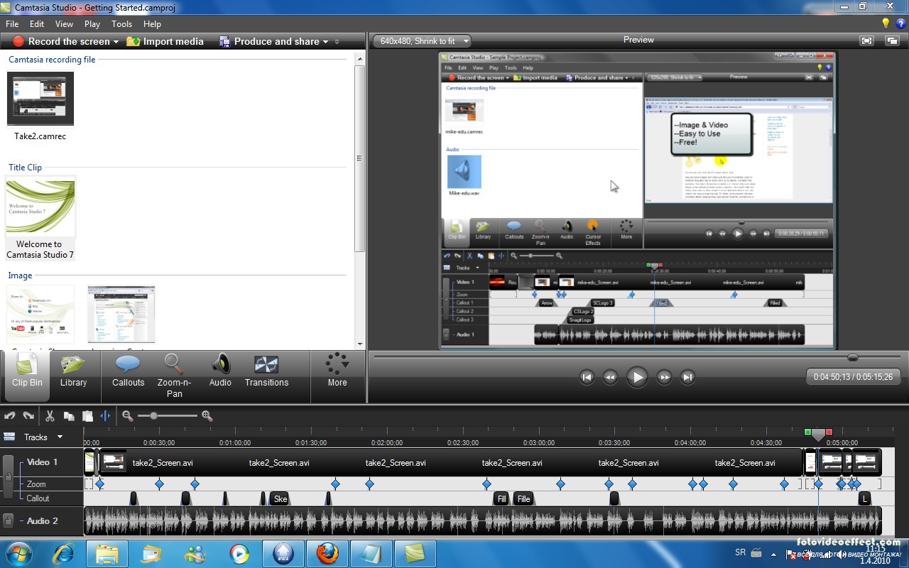Viewport: 909px width, 568px height.
Task: Show more tools via the More button
Action: pyautogui.click(x=337, y=371)
